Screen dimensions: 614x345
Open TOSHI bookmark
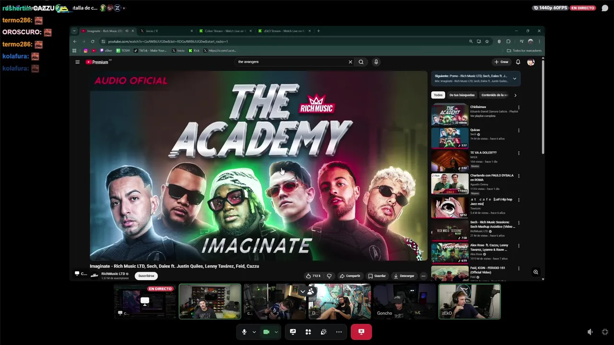(x=123, y=50)
